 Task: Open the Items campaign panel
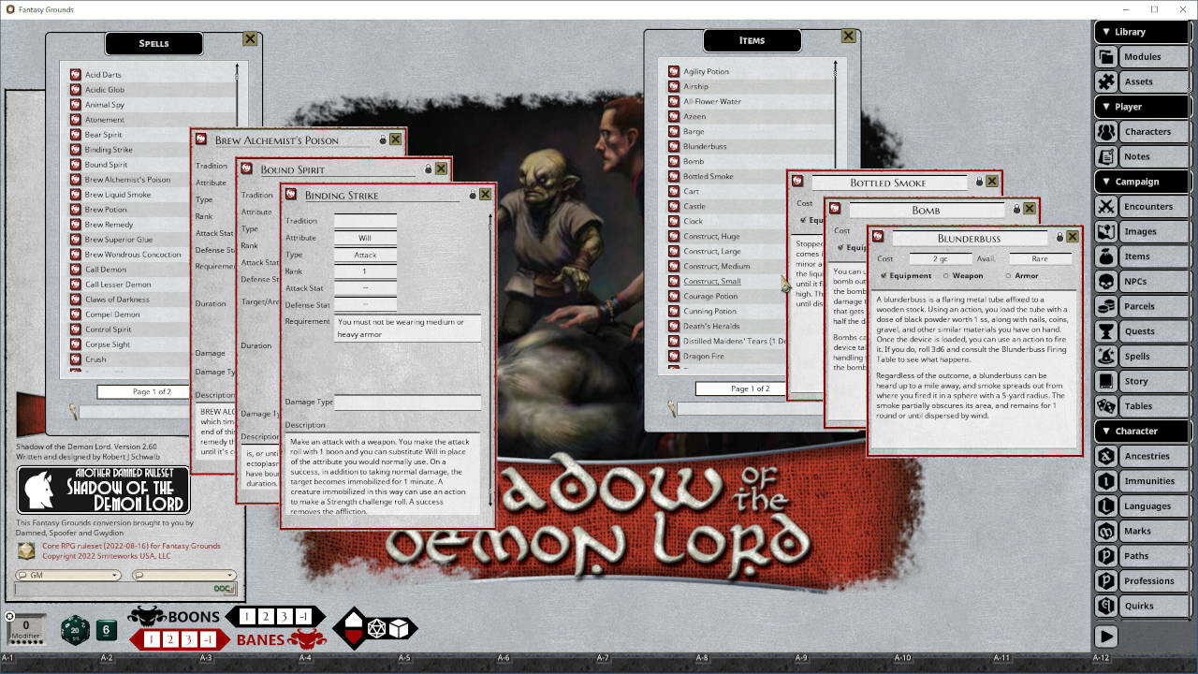point(1152,256)
